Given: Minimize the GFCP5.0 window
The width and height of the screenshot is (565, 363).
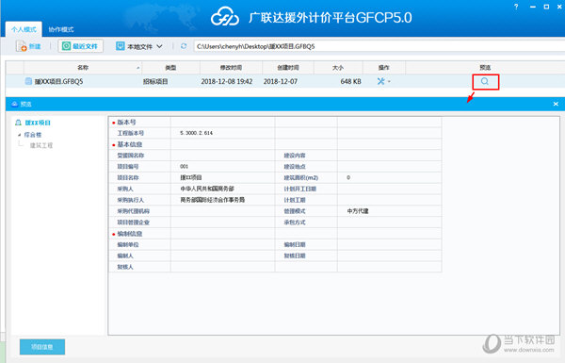Looking at the screenshot, I should pos(533,7).
